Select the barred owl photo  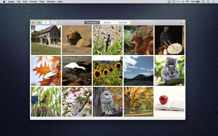[x=108, y=102]
